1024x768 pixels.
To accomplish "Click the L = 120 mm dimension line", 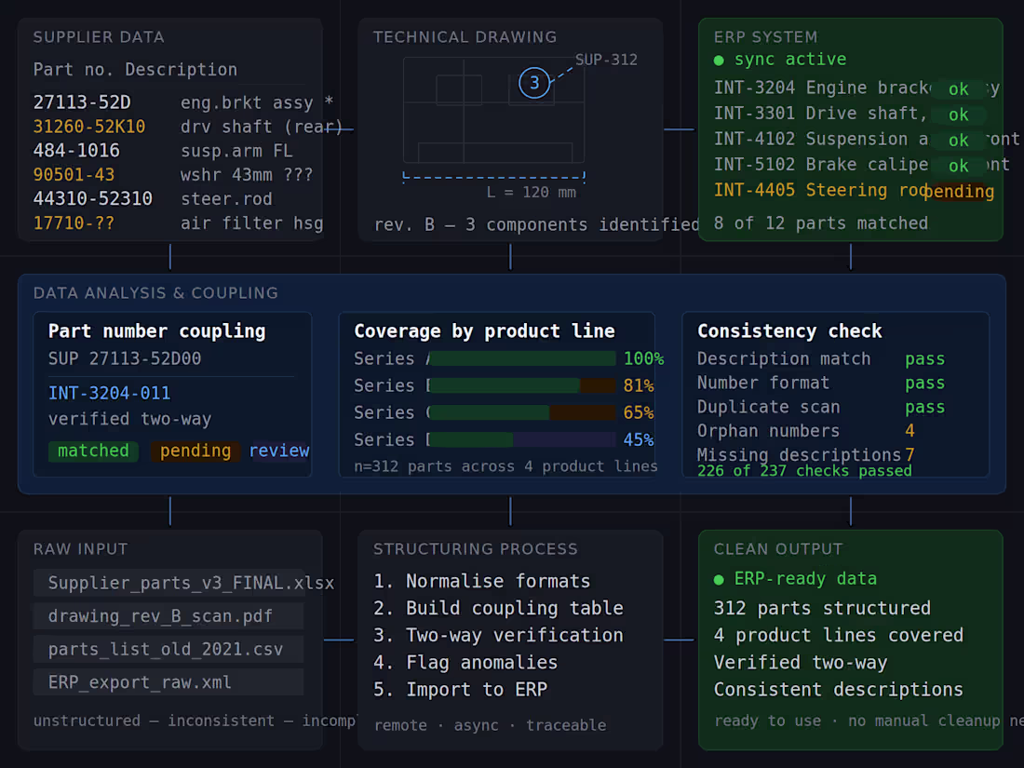I will [493, 176].
